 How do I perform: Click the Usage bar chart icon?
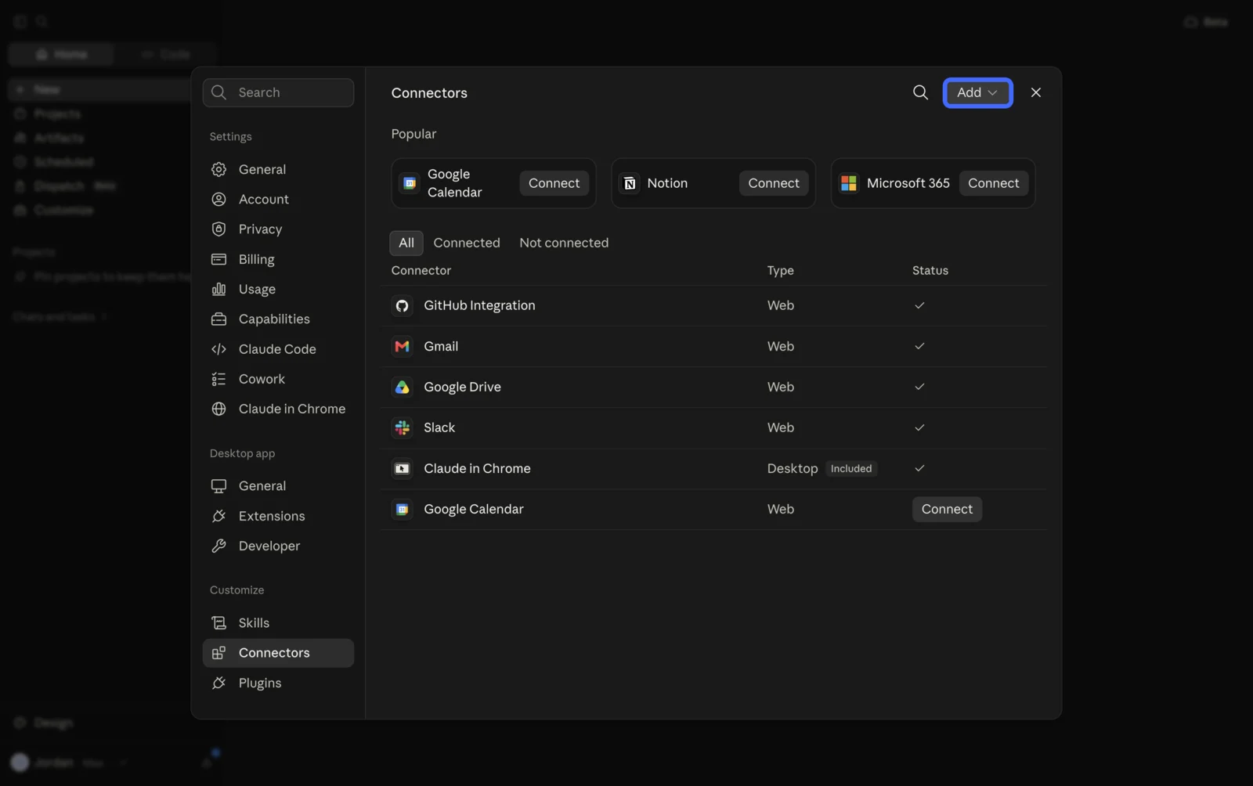click(218, 289)
